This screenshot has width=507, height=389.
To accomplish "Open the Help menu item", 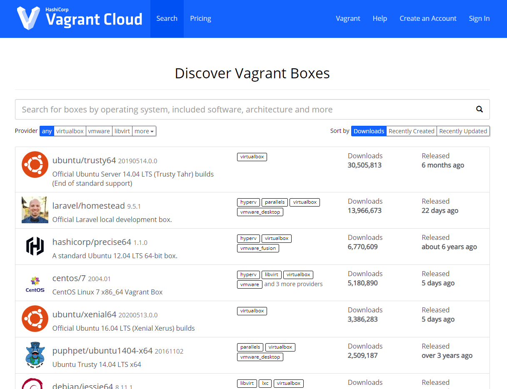I will (380, 18).
